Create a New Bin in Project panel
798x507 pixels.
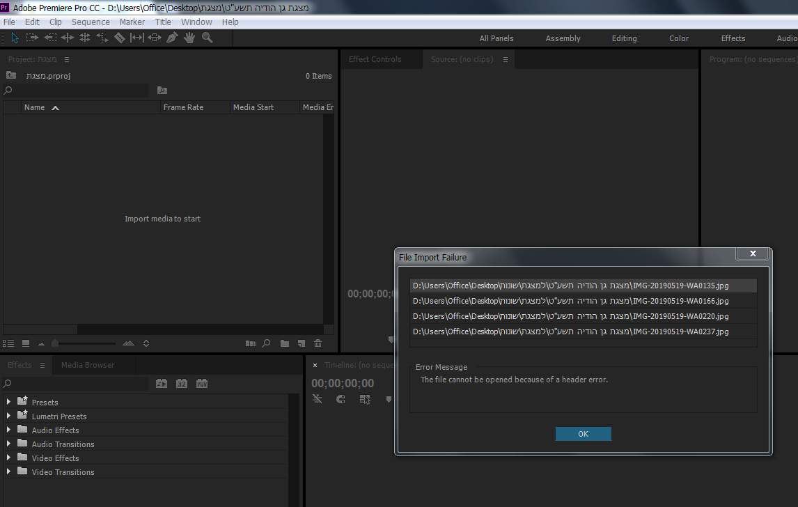coord(285,343)
